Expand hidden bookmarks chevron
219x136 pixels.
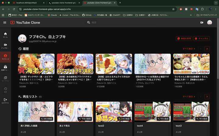(x=191, y=15)
